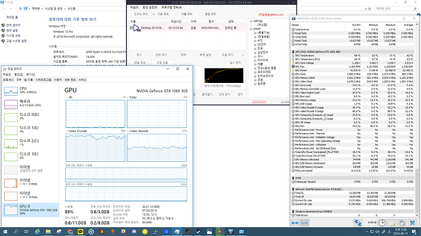The width and height of the screenshot is (421, 236).
Task: Click 전체 제거 button in encoder
Action: pos(161,55)
